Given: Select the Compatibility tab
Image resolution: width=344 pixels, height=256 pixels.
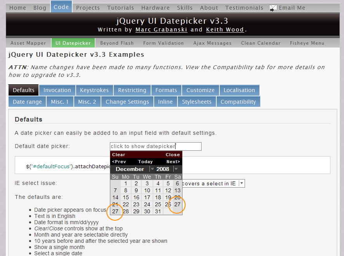Looking at the screenshot, I should pos(238,102).
